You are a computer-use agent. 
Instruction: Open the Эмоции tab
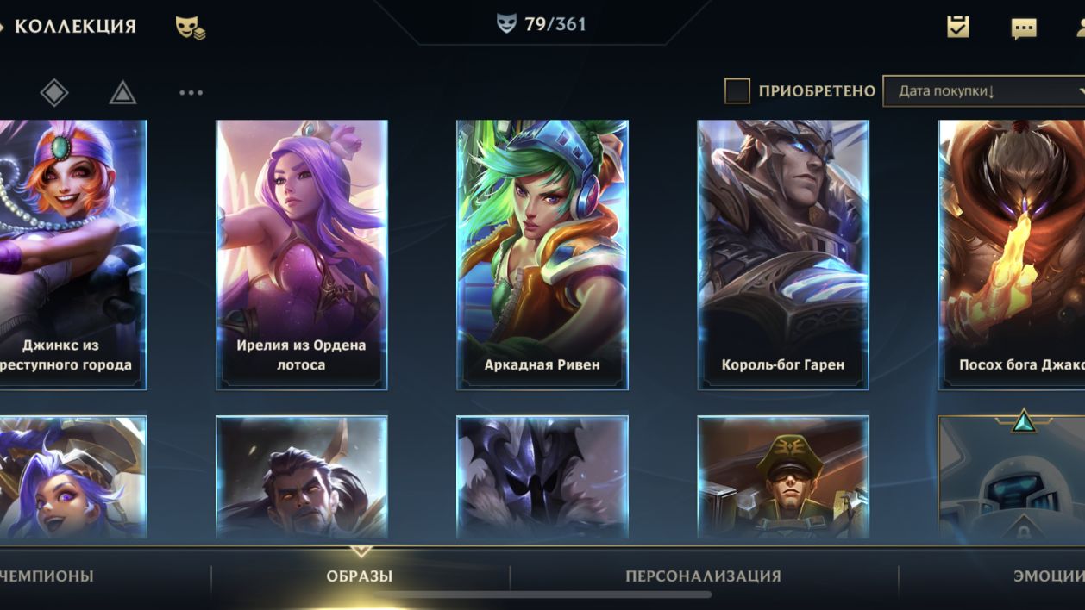pyautogui.click(x=1049, y=576)
